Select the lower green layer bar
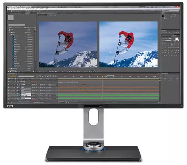The image size is (187, 165). point(108,98)
